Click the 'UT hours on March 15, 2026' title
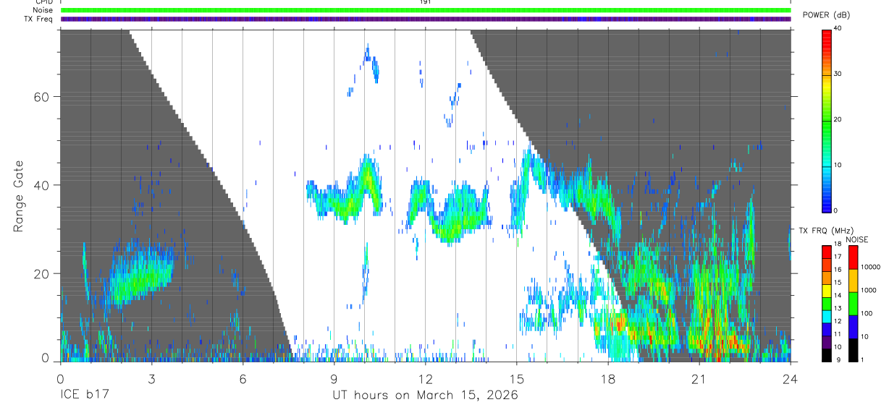The height and width of the screenshot is (410, 889). (x=425, y=396)
